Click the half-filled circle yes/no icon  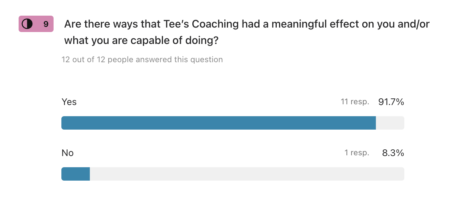(27, 24)
